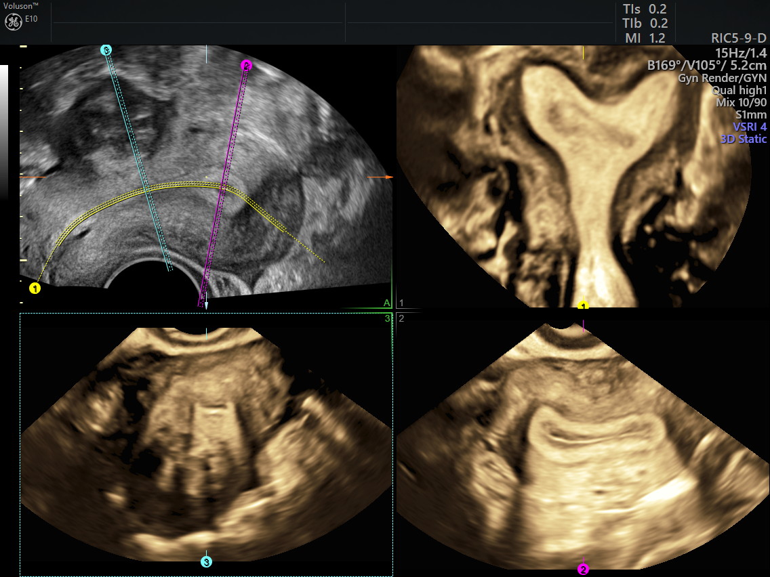Select the green quadrant label 3

[388, 318]
